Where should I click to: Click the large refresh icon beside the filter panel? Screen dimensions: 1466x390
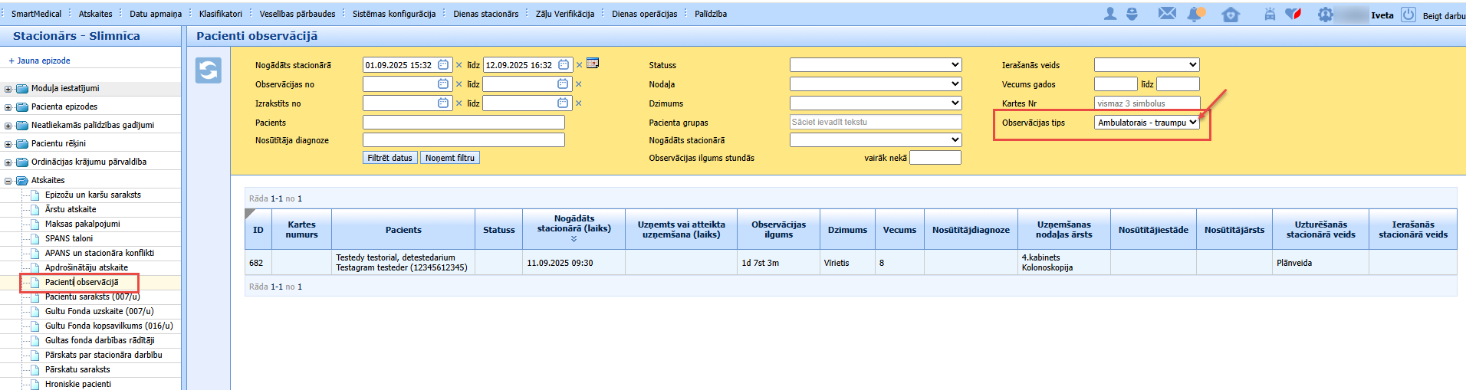click(x=209, y=70)
